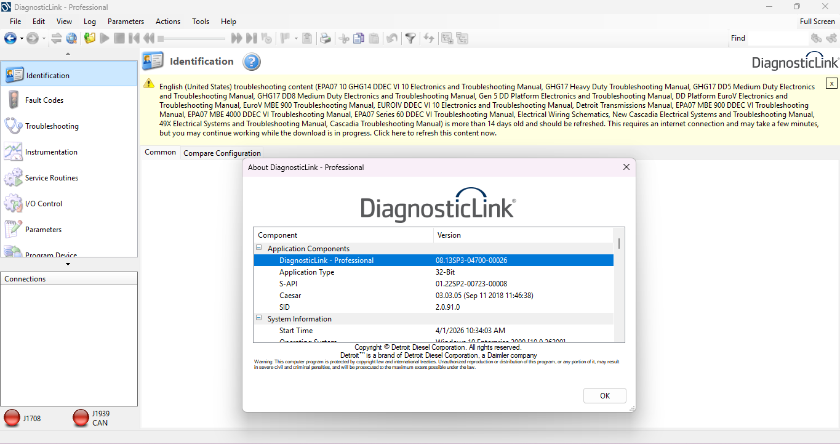Click the refresh arrows toolbar icon
This screenshot has height=444, width=840.
click(429, 38)
